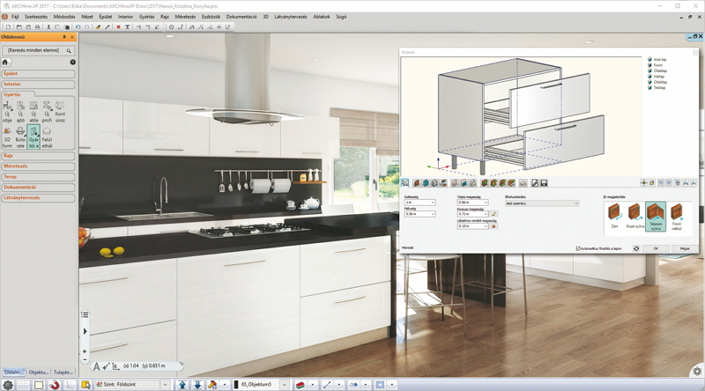
Task: Toggle the Automatikus frissítés a lapon checkbox
Action: 578,248
